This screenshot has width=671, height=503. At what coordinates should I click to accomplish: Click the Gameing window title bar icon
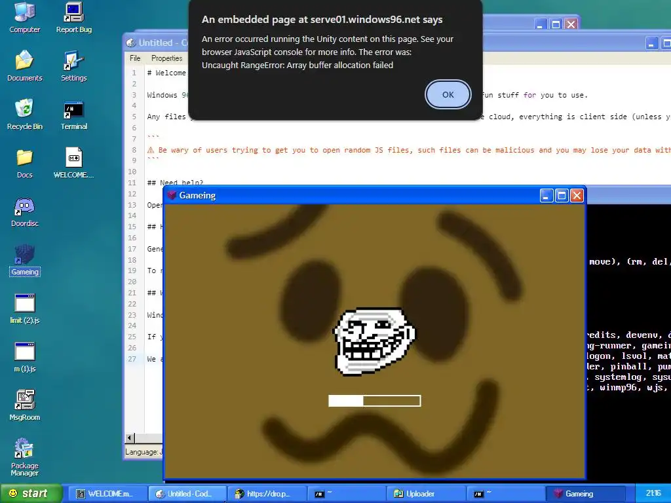click(172, 195)
